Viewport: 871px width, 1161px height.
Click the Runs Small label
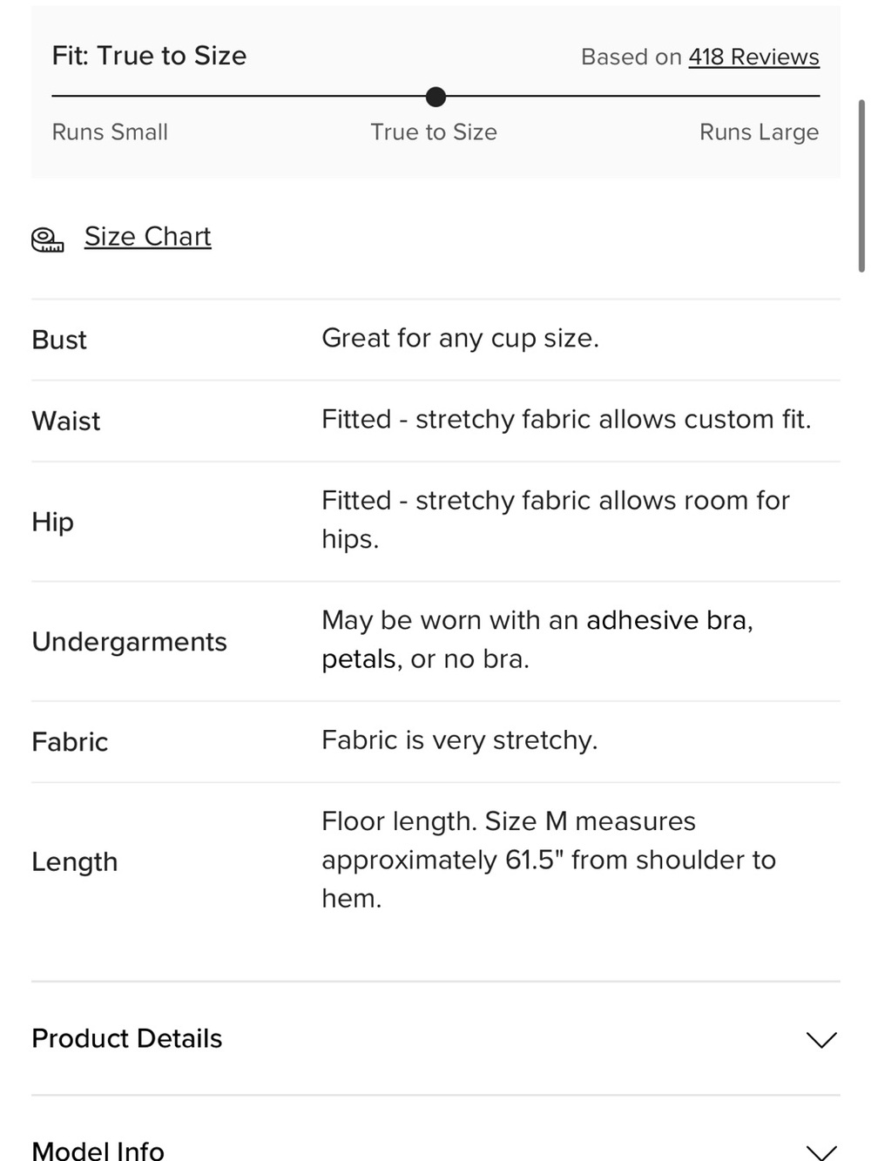click(x=110, y=132)
